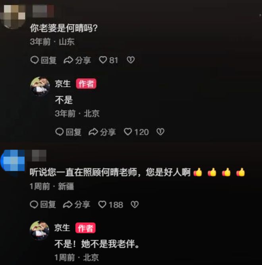This screenshot has height=265, width=262.
Task: Share the Xinjiang comment about 何晴老师
Action: point(77,205)
